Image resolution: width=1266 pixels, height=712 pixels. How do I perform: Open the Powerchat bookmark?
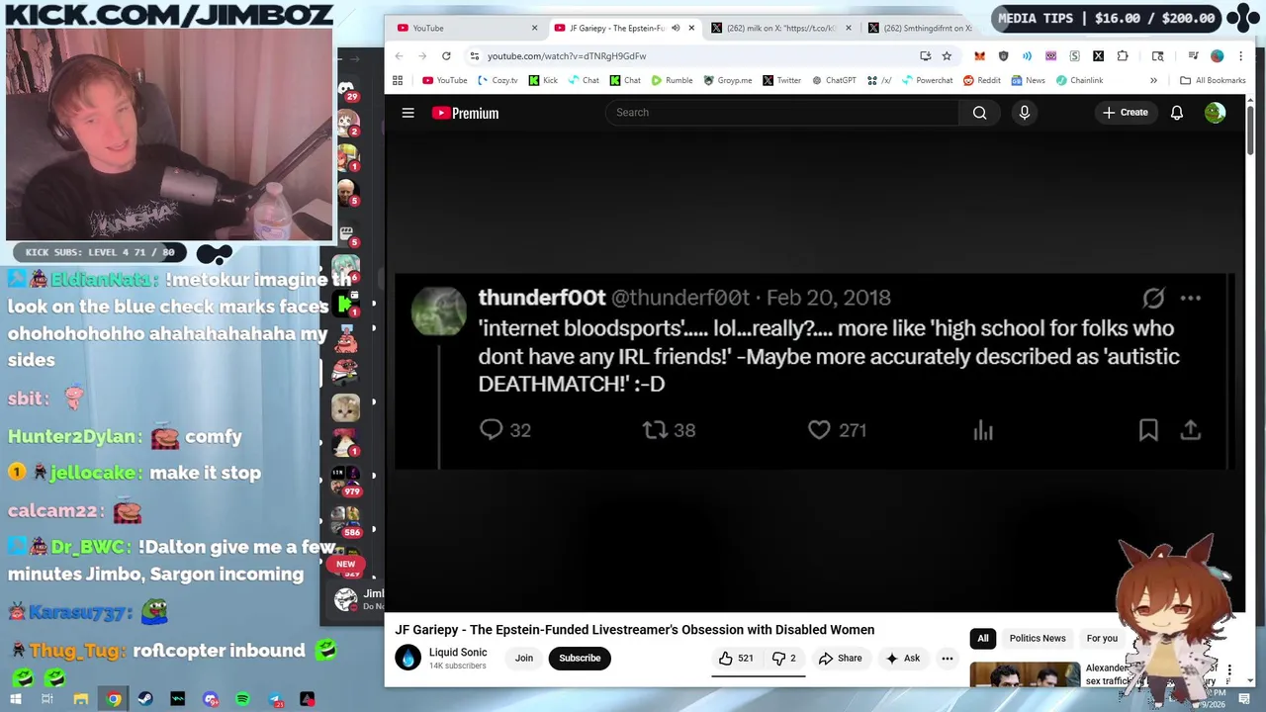(x=927, y=80)
